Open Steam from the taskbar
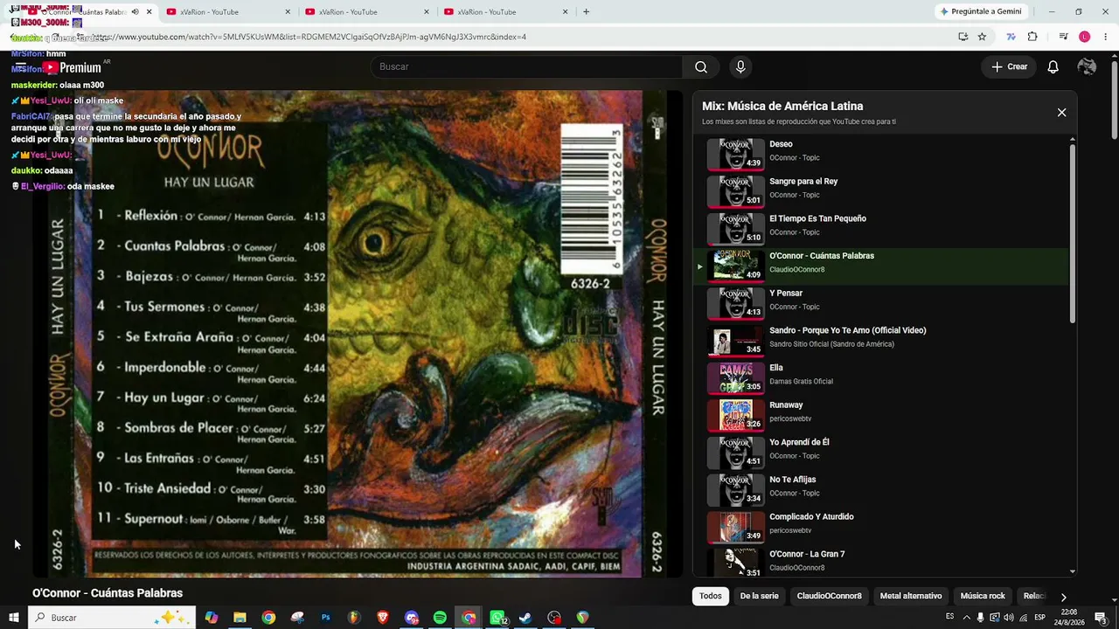Viewport: 1119px width, 629px height. click(x=525, y=618)
